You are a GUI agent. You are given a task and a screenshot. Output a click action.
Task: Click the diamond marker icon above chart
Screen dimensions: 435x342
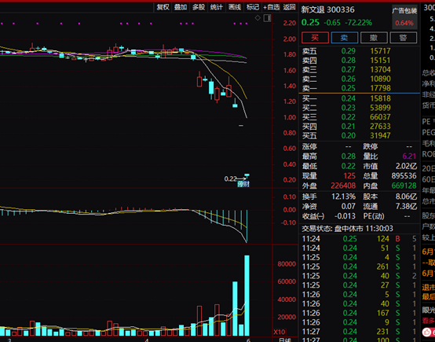click(x=258, y=18)
